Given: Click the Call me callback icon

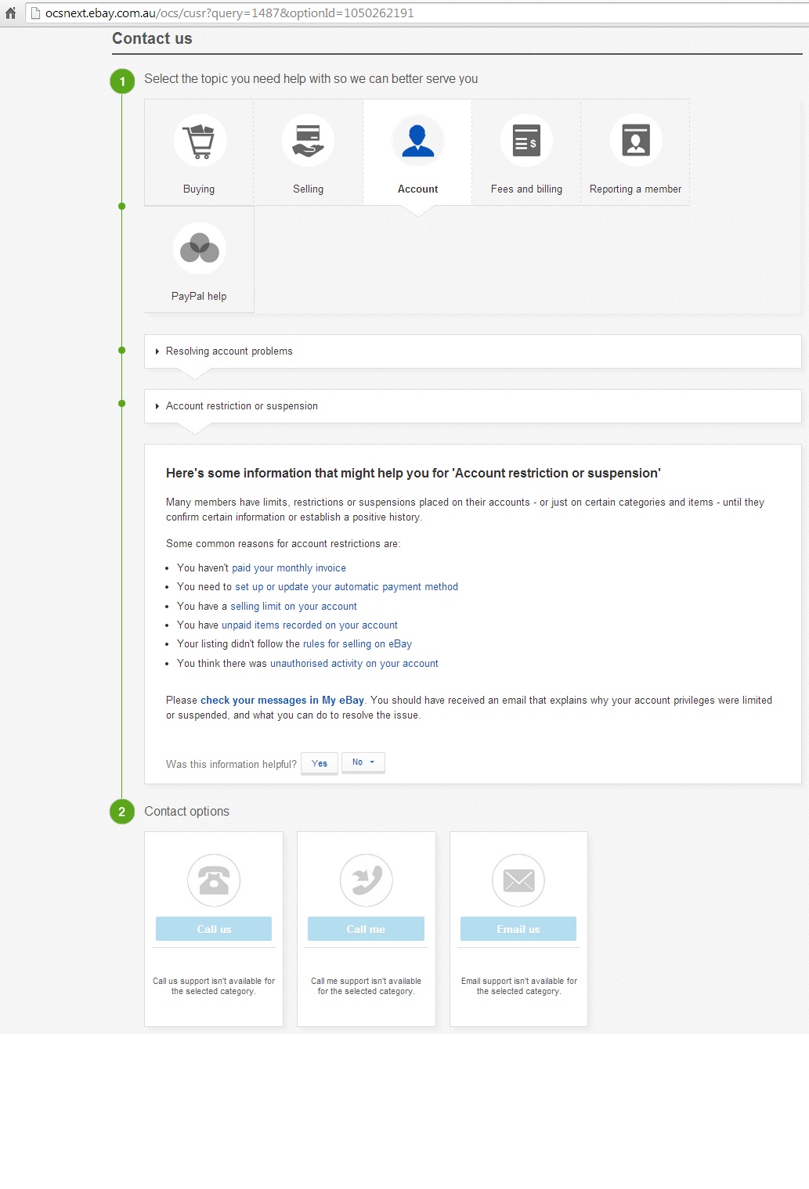Looking at the screenshot, I should pos(366,880).
